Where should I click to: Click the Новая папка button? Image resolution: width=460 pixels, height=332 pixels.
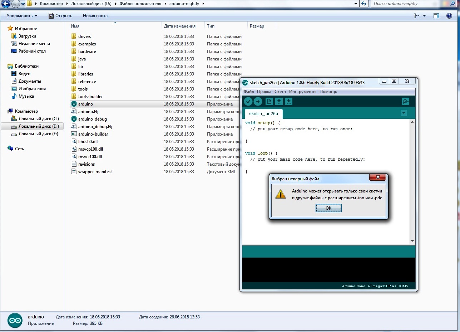pyautogui.click(x=95, y=16)
